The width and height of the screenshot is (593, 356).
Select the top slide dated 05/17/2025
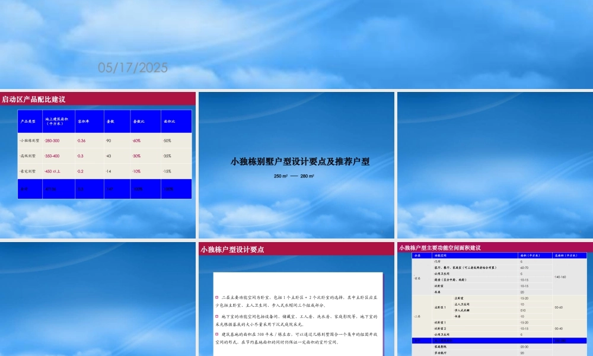[x=296, y=44]
